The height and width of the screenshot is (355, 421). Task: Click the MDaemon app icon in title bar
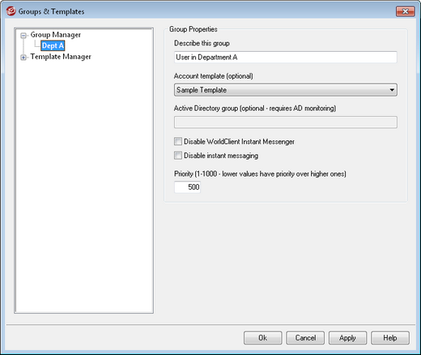click(x=11, y=11)
